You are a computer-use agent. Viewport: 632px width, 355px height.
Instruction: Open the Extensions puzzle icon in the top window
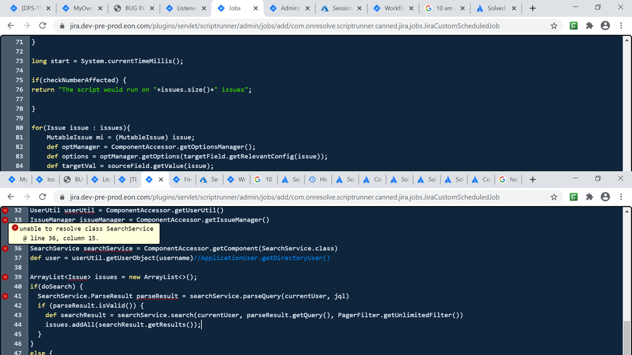coord(589,26)
